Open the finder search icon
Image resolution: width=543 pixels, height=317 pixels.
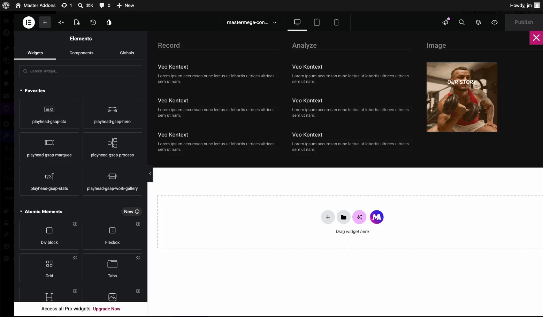[462, 22]
